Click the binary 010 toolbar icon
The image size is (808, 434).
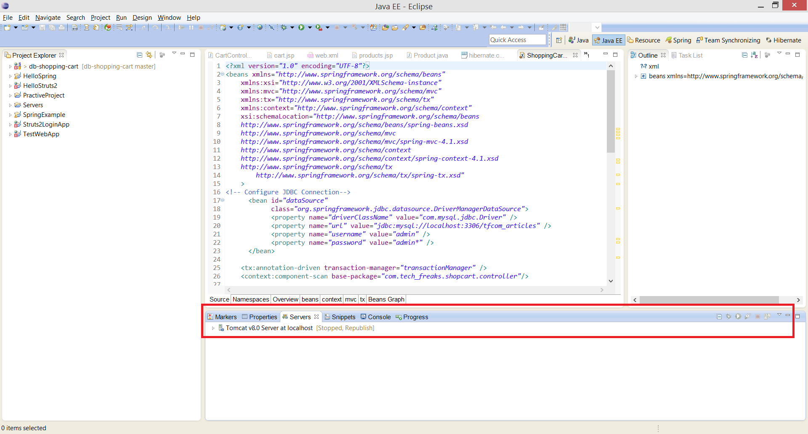coord(74,27)
